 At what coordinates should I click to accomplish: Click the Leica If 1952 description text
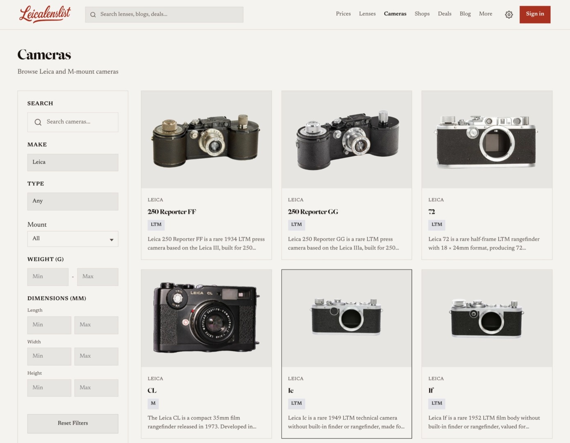point(484,422)
